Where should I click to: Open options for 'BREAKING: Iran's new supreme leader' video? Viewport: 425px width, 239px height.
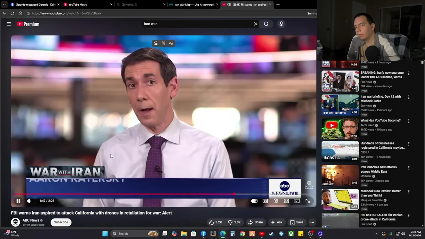click(x=409, y=73)
